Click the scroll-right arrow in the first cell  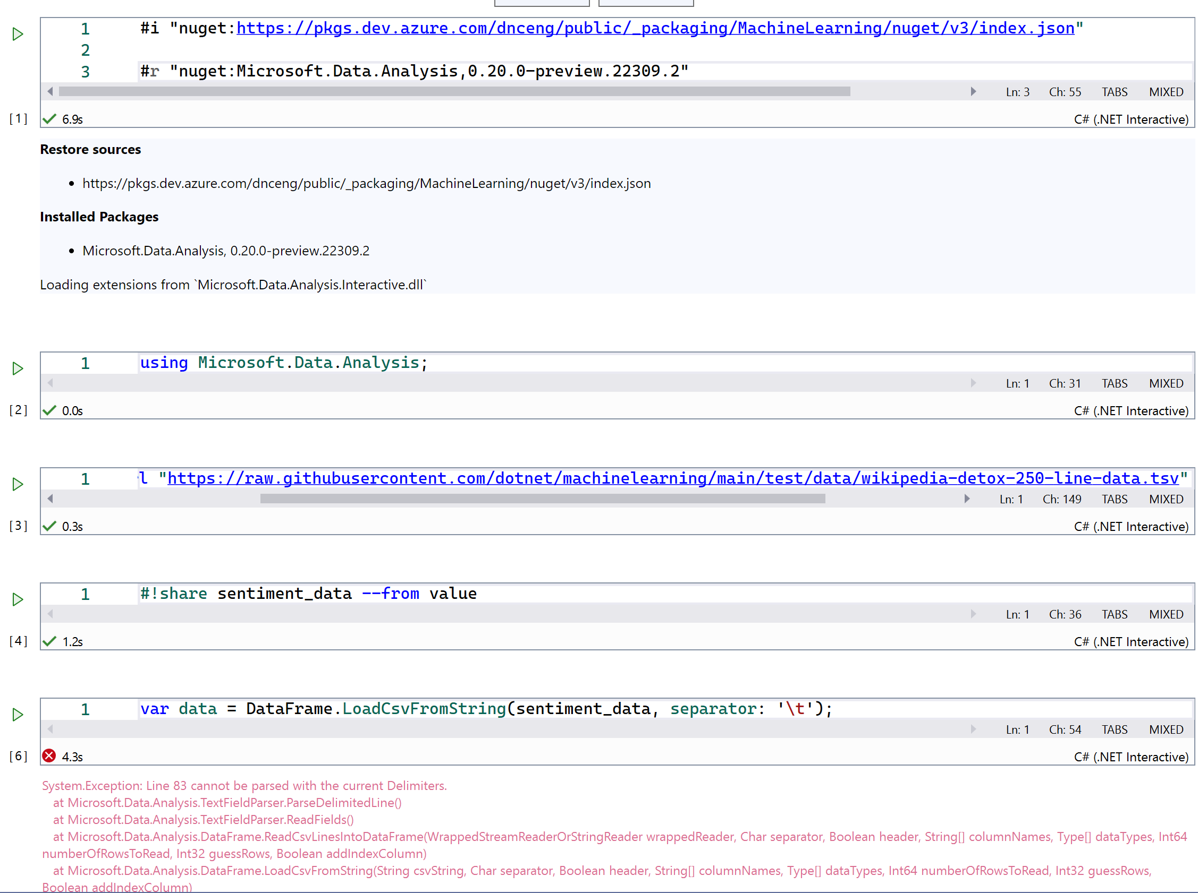974,91
